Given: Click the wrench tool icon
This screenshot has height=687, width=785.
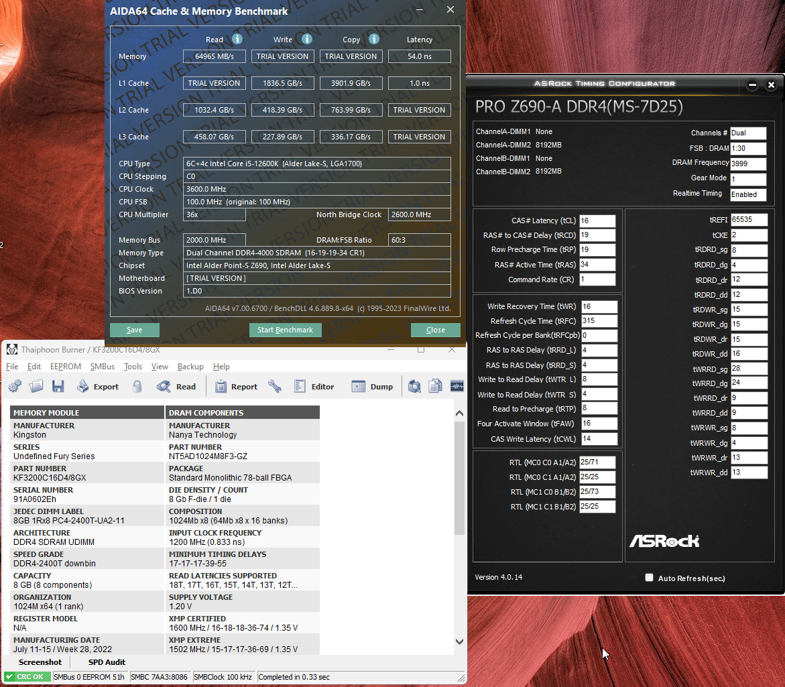Looking at the screenshot, I should point(275,386).
